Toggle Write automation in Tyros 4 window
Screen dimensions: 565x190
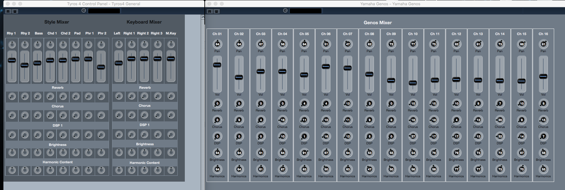15,11
